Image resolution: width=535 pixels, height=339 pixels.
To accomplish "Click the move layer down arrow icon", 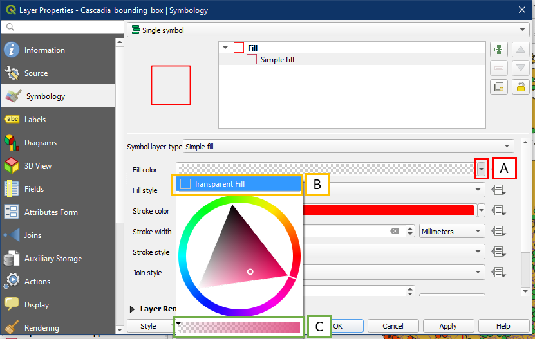I will pos(520,68).
